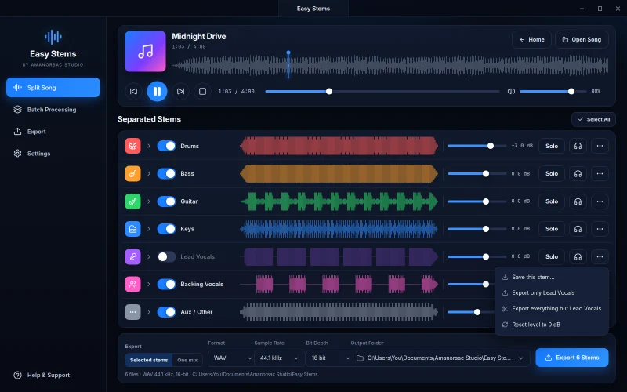
Task: Pause playback
Action: (x=158, y=91)
